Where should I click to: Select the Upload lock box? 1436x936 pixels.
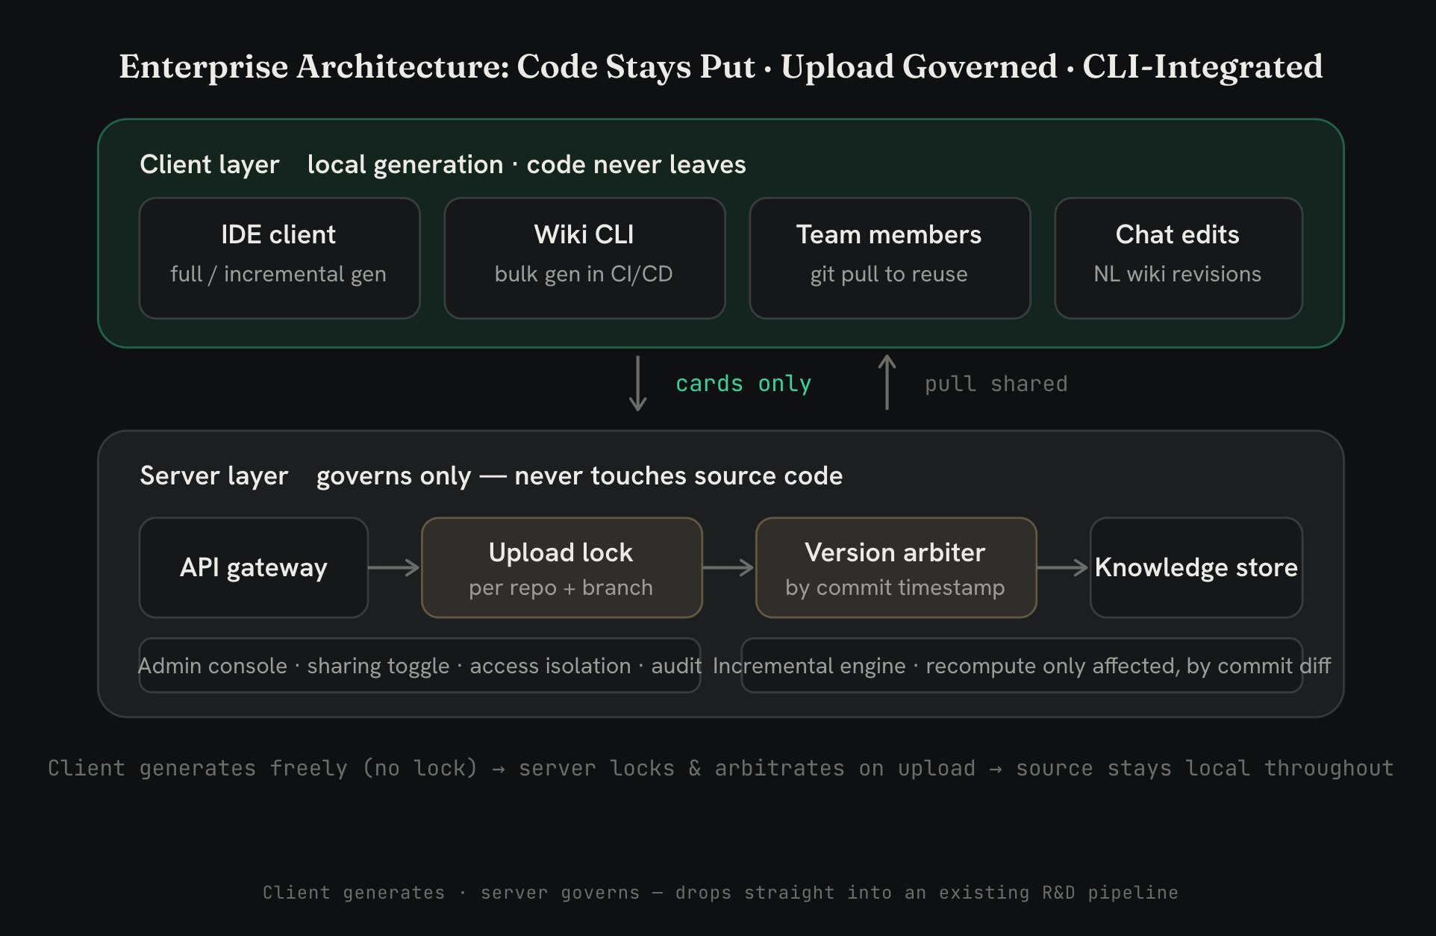click(x=562, y=567)
